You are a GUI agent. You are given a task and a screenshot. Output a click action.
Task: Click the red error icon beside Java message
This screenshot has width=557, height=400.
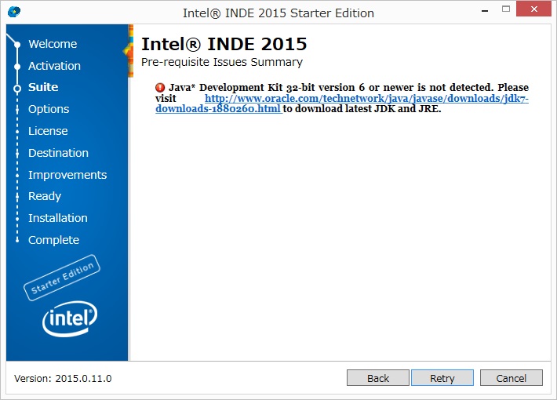pos(160,88)
